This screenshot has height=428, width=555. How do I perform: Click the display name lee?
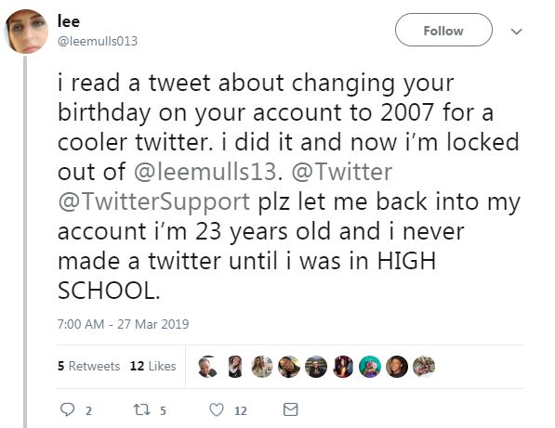(69, 21)
